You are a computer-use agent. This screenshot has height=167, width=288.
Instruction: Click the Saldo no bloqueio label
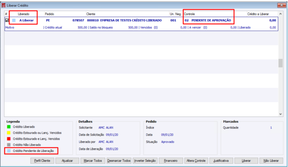tap(101, 28)
